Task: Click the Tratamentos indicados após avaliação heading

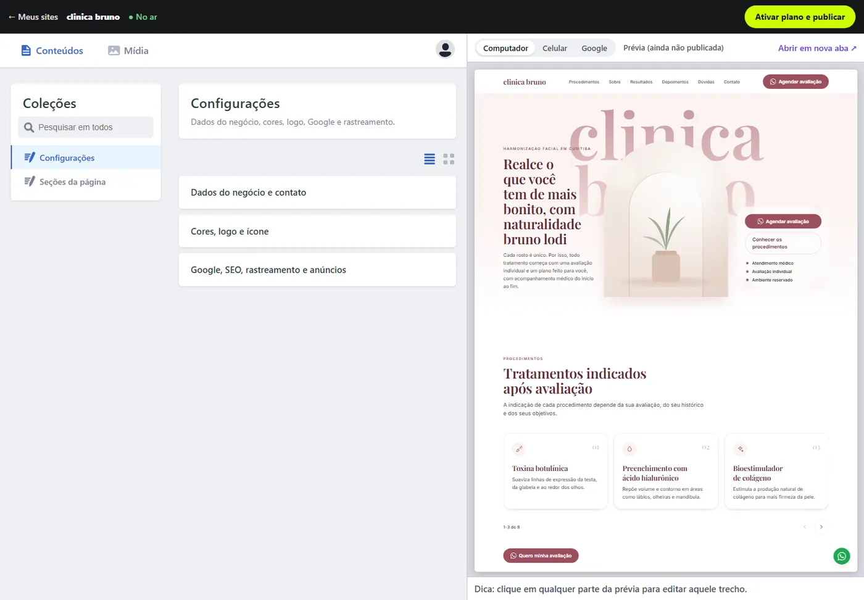Action: 575,381
